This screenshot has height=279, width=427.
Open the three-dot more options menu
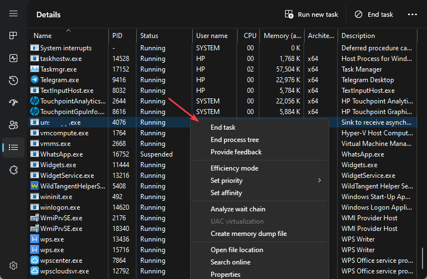coord(412,14)
